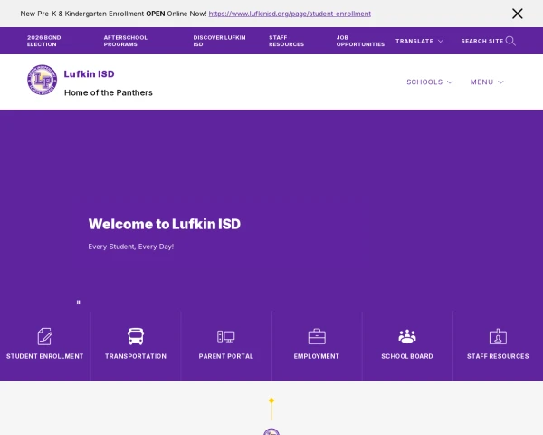Open Discover Lufkin ISD link

pyautogui.click(x=219, y=41)
